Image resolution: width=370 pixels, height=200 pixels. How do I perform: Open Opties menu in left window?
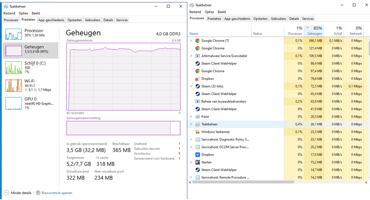[24, 13]
